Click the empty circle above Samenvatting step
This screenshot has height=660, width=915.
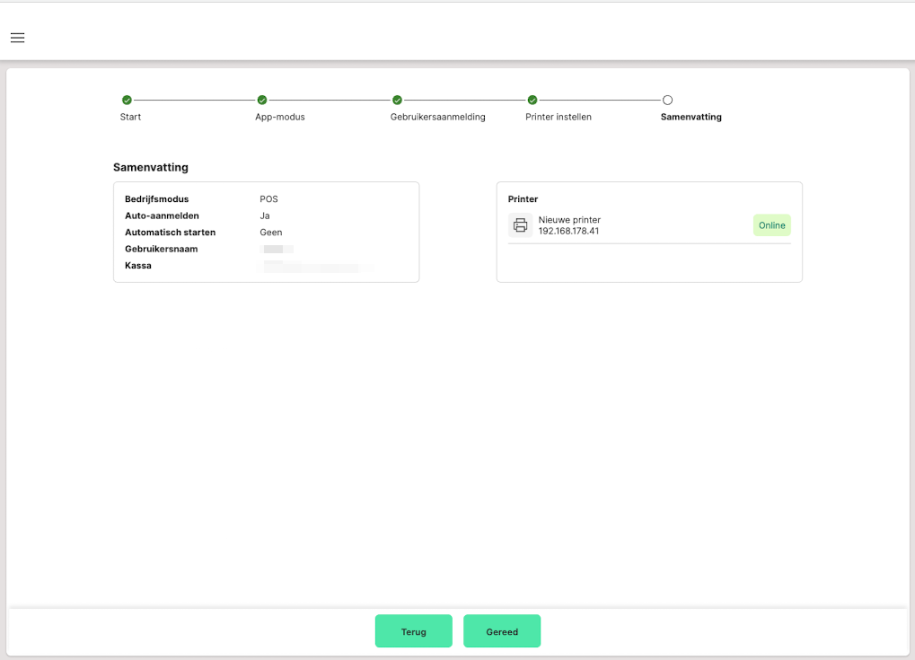tap(667, 101)
